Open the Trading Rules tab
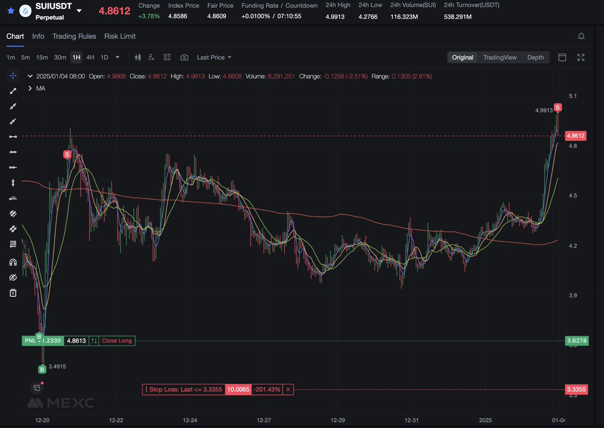604x428 pixels. [x=74, y=36]
